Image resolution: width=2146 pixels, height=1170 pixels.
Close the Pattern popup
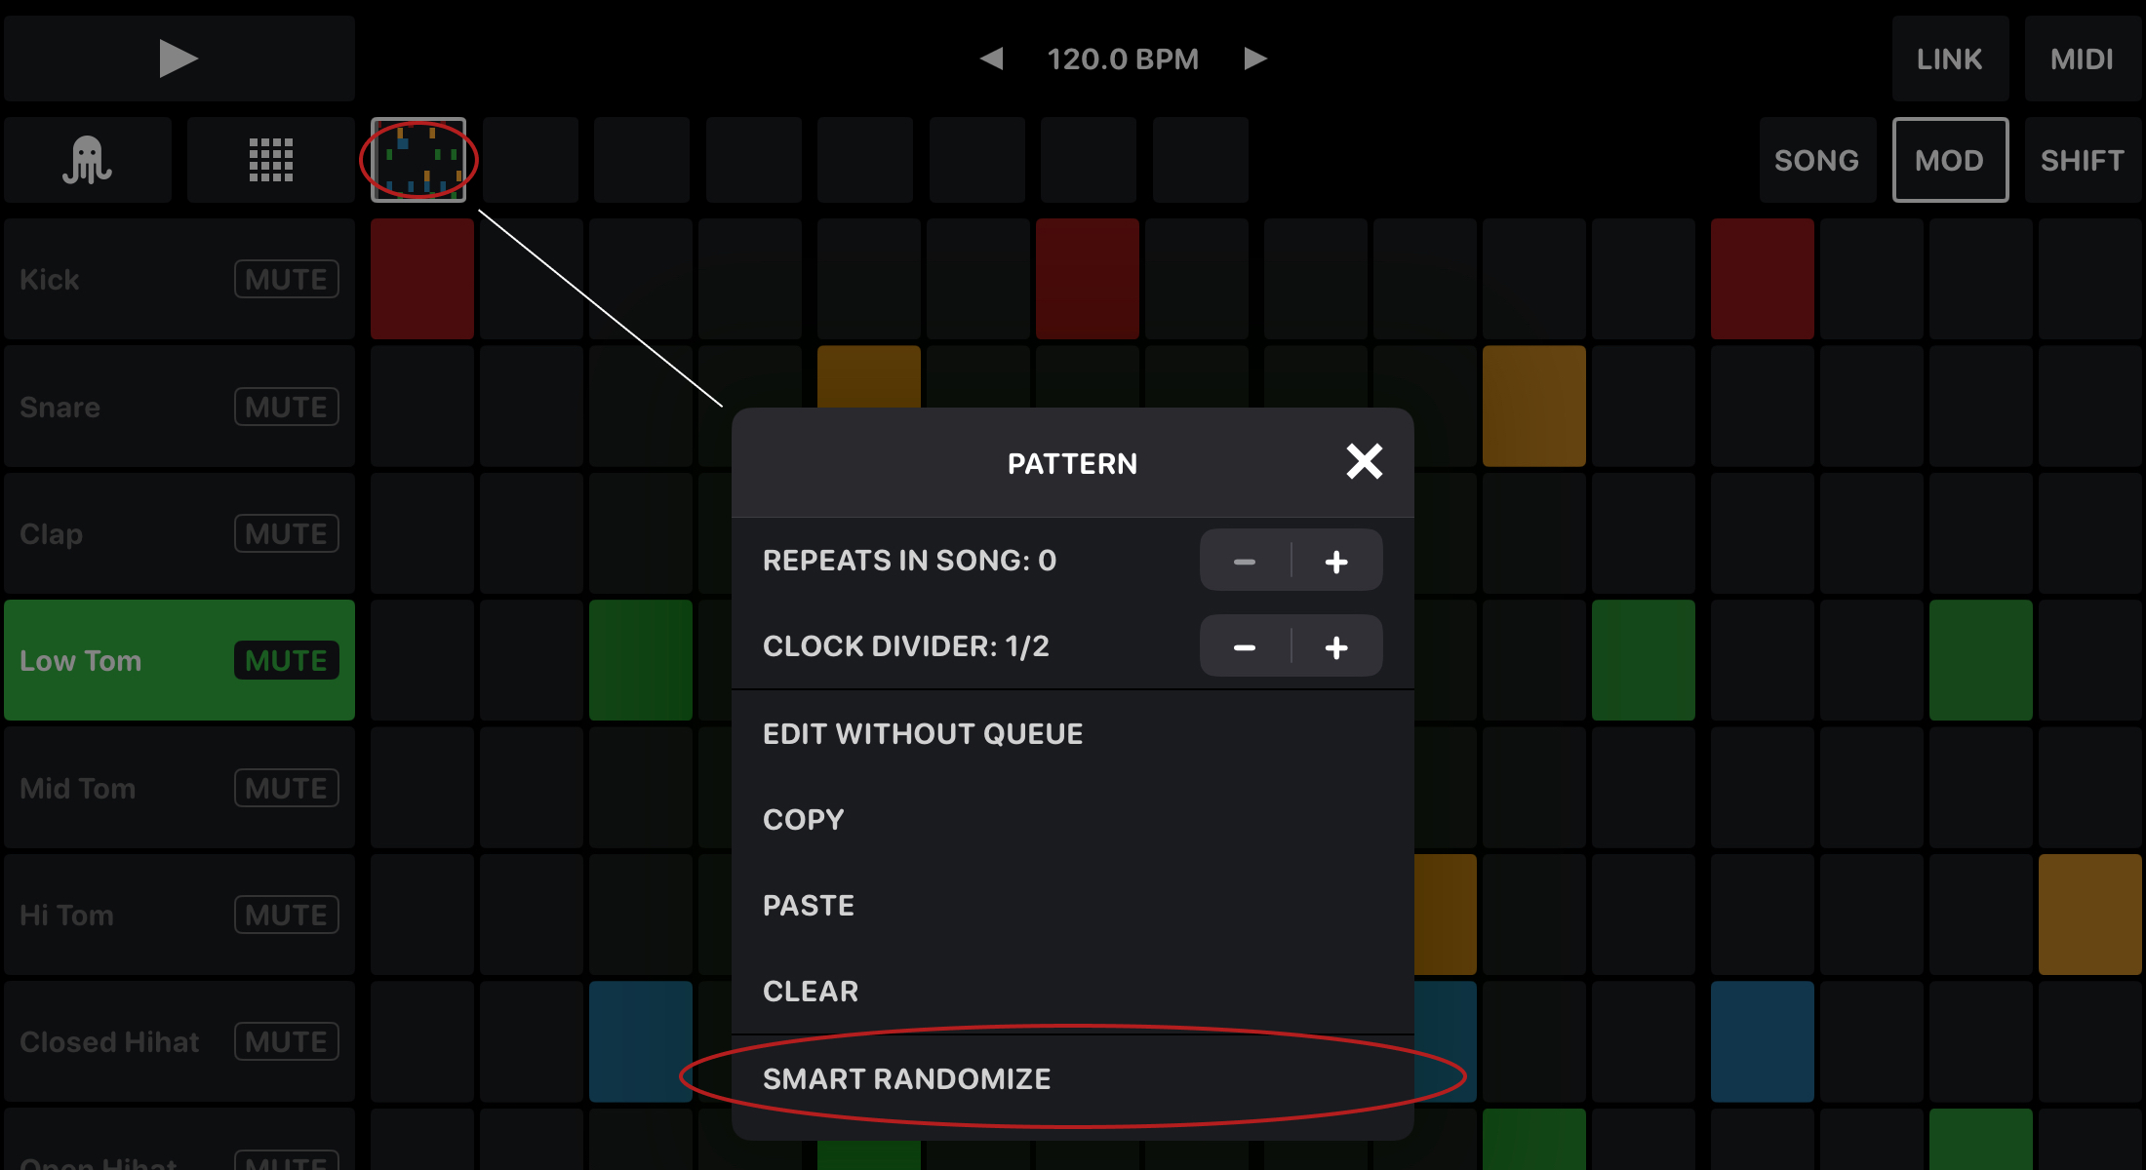pos(1364,461)
